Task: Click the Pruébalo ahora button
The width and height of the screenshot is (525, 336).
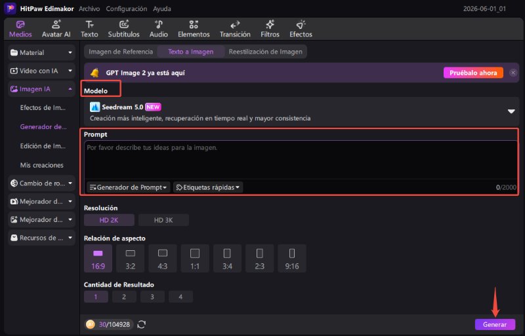Action: 473,73
